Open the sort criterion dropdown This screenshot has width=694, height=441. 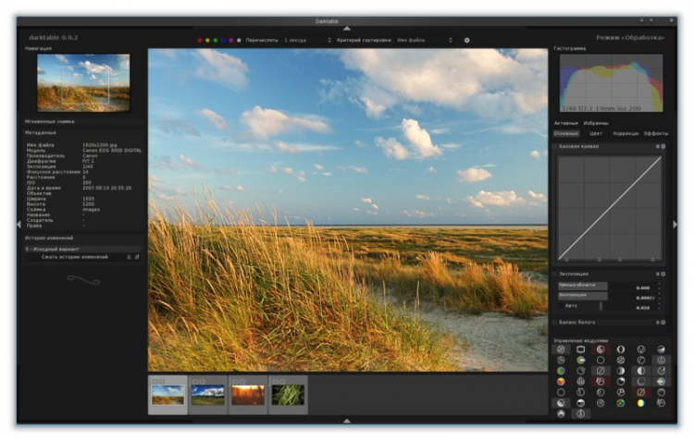(422, 40)
